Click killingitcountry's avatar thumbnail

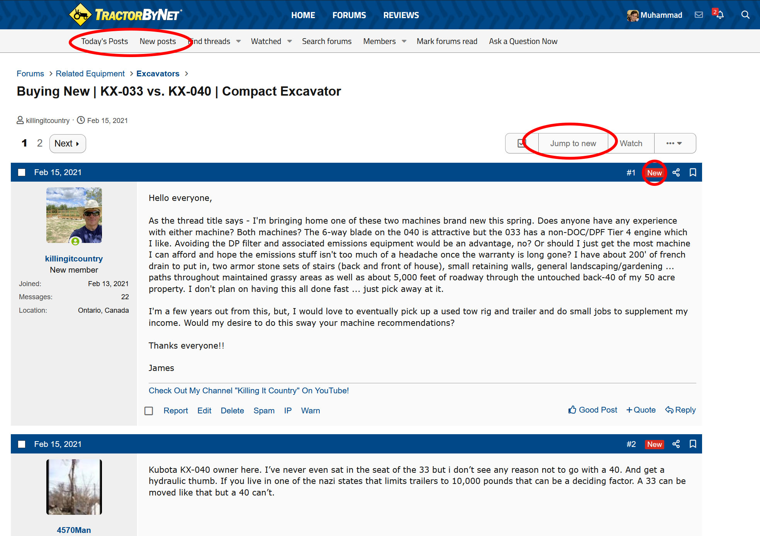point(74,215)
